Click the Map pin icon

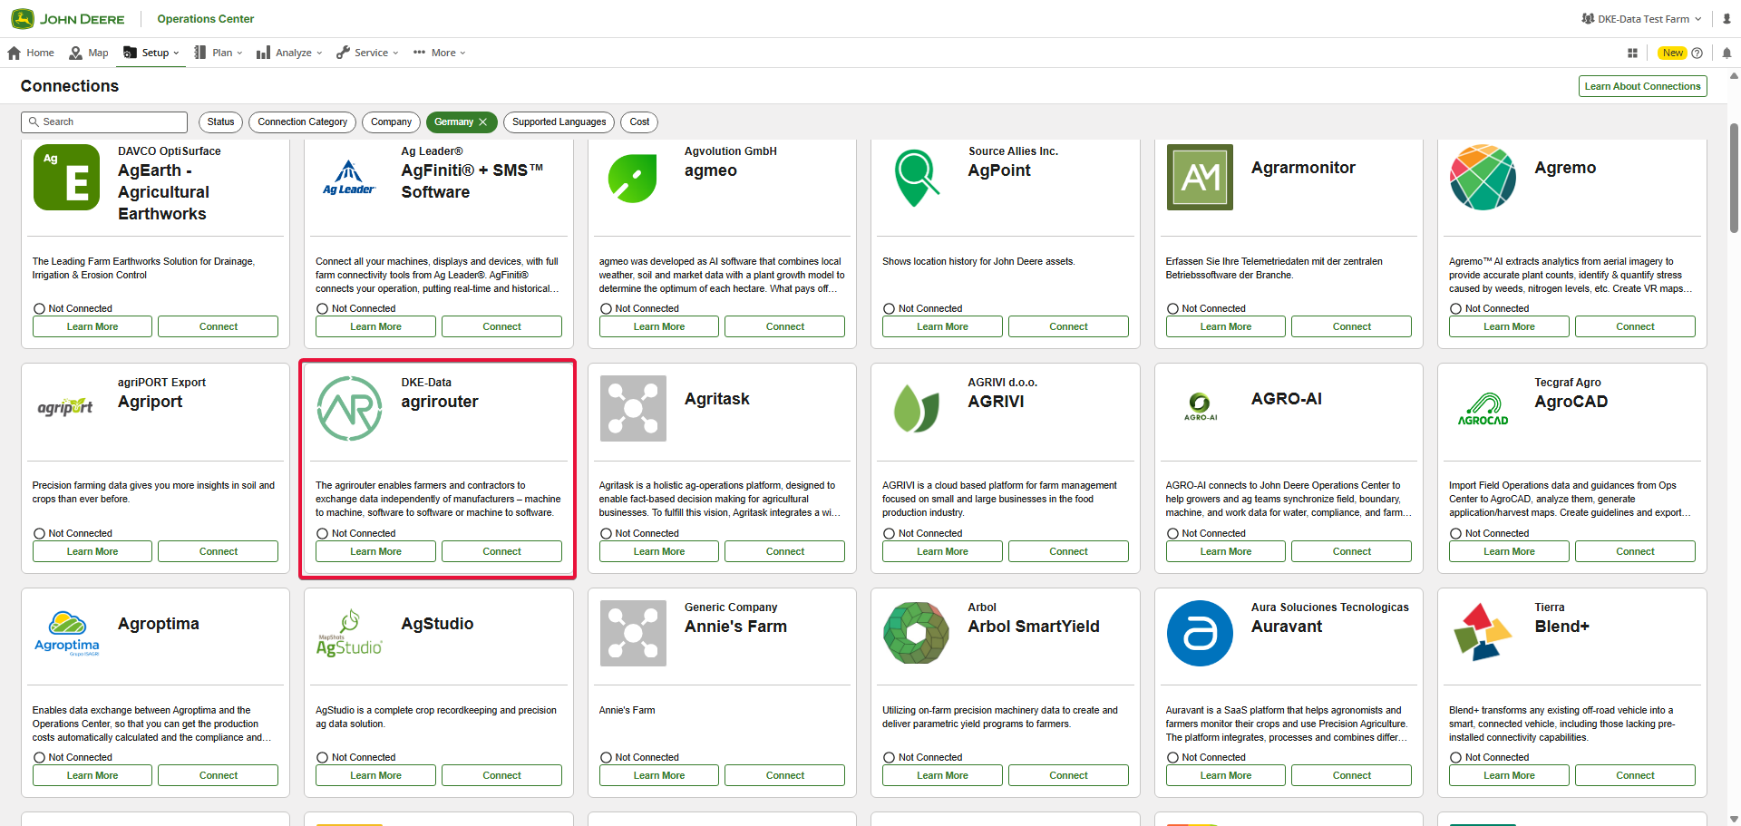pyautogui.click(x=76, y=53)
